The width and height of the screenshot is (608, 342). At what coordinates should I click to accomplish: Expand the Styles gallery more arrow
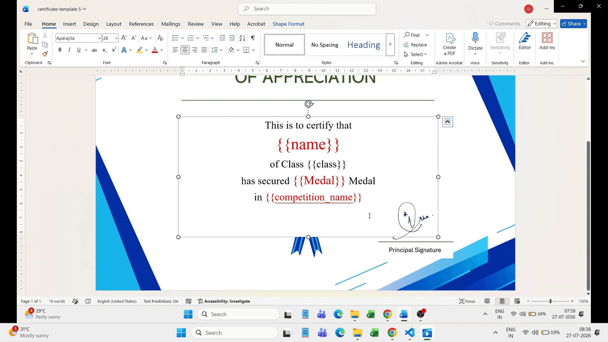click(x=390, y=45)
